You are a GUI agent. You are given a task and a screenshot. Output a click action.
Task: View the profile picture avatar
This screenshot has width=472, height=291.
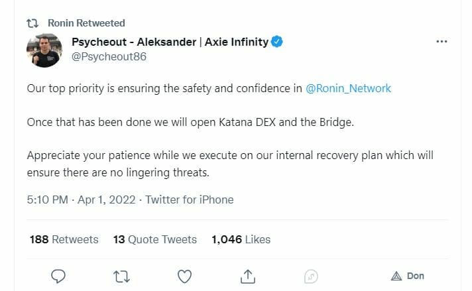click(44, 50)
